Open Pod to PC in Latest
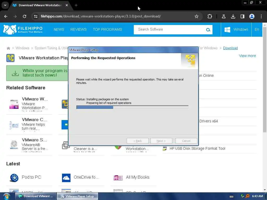The image size is (267, 200). pos(31,177)
